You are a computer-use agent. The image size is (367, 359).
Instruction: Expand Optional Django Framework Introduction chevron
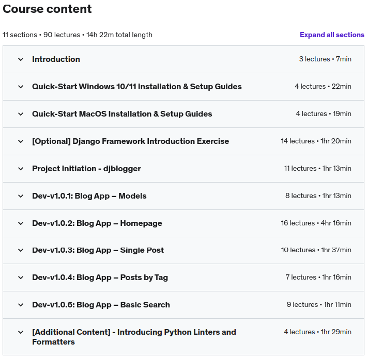[21, 141]
